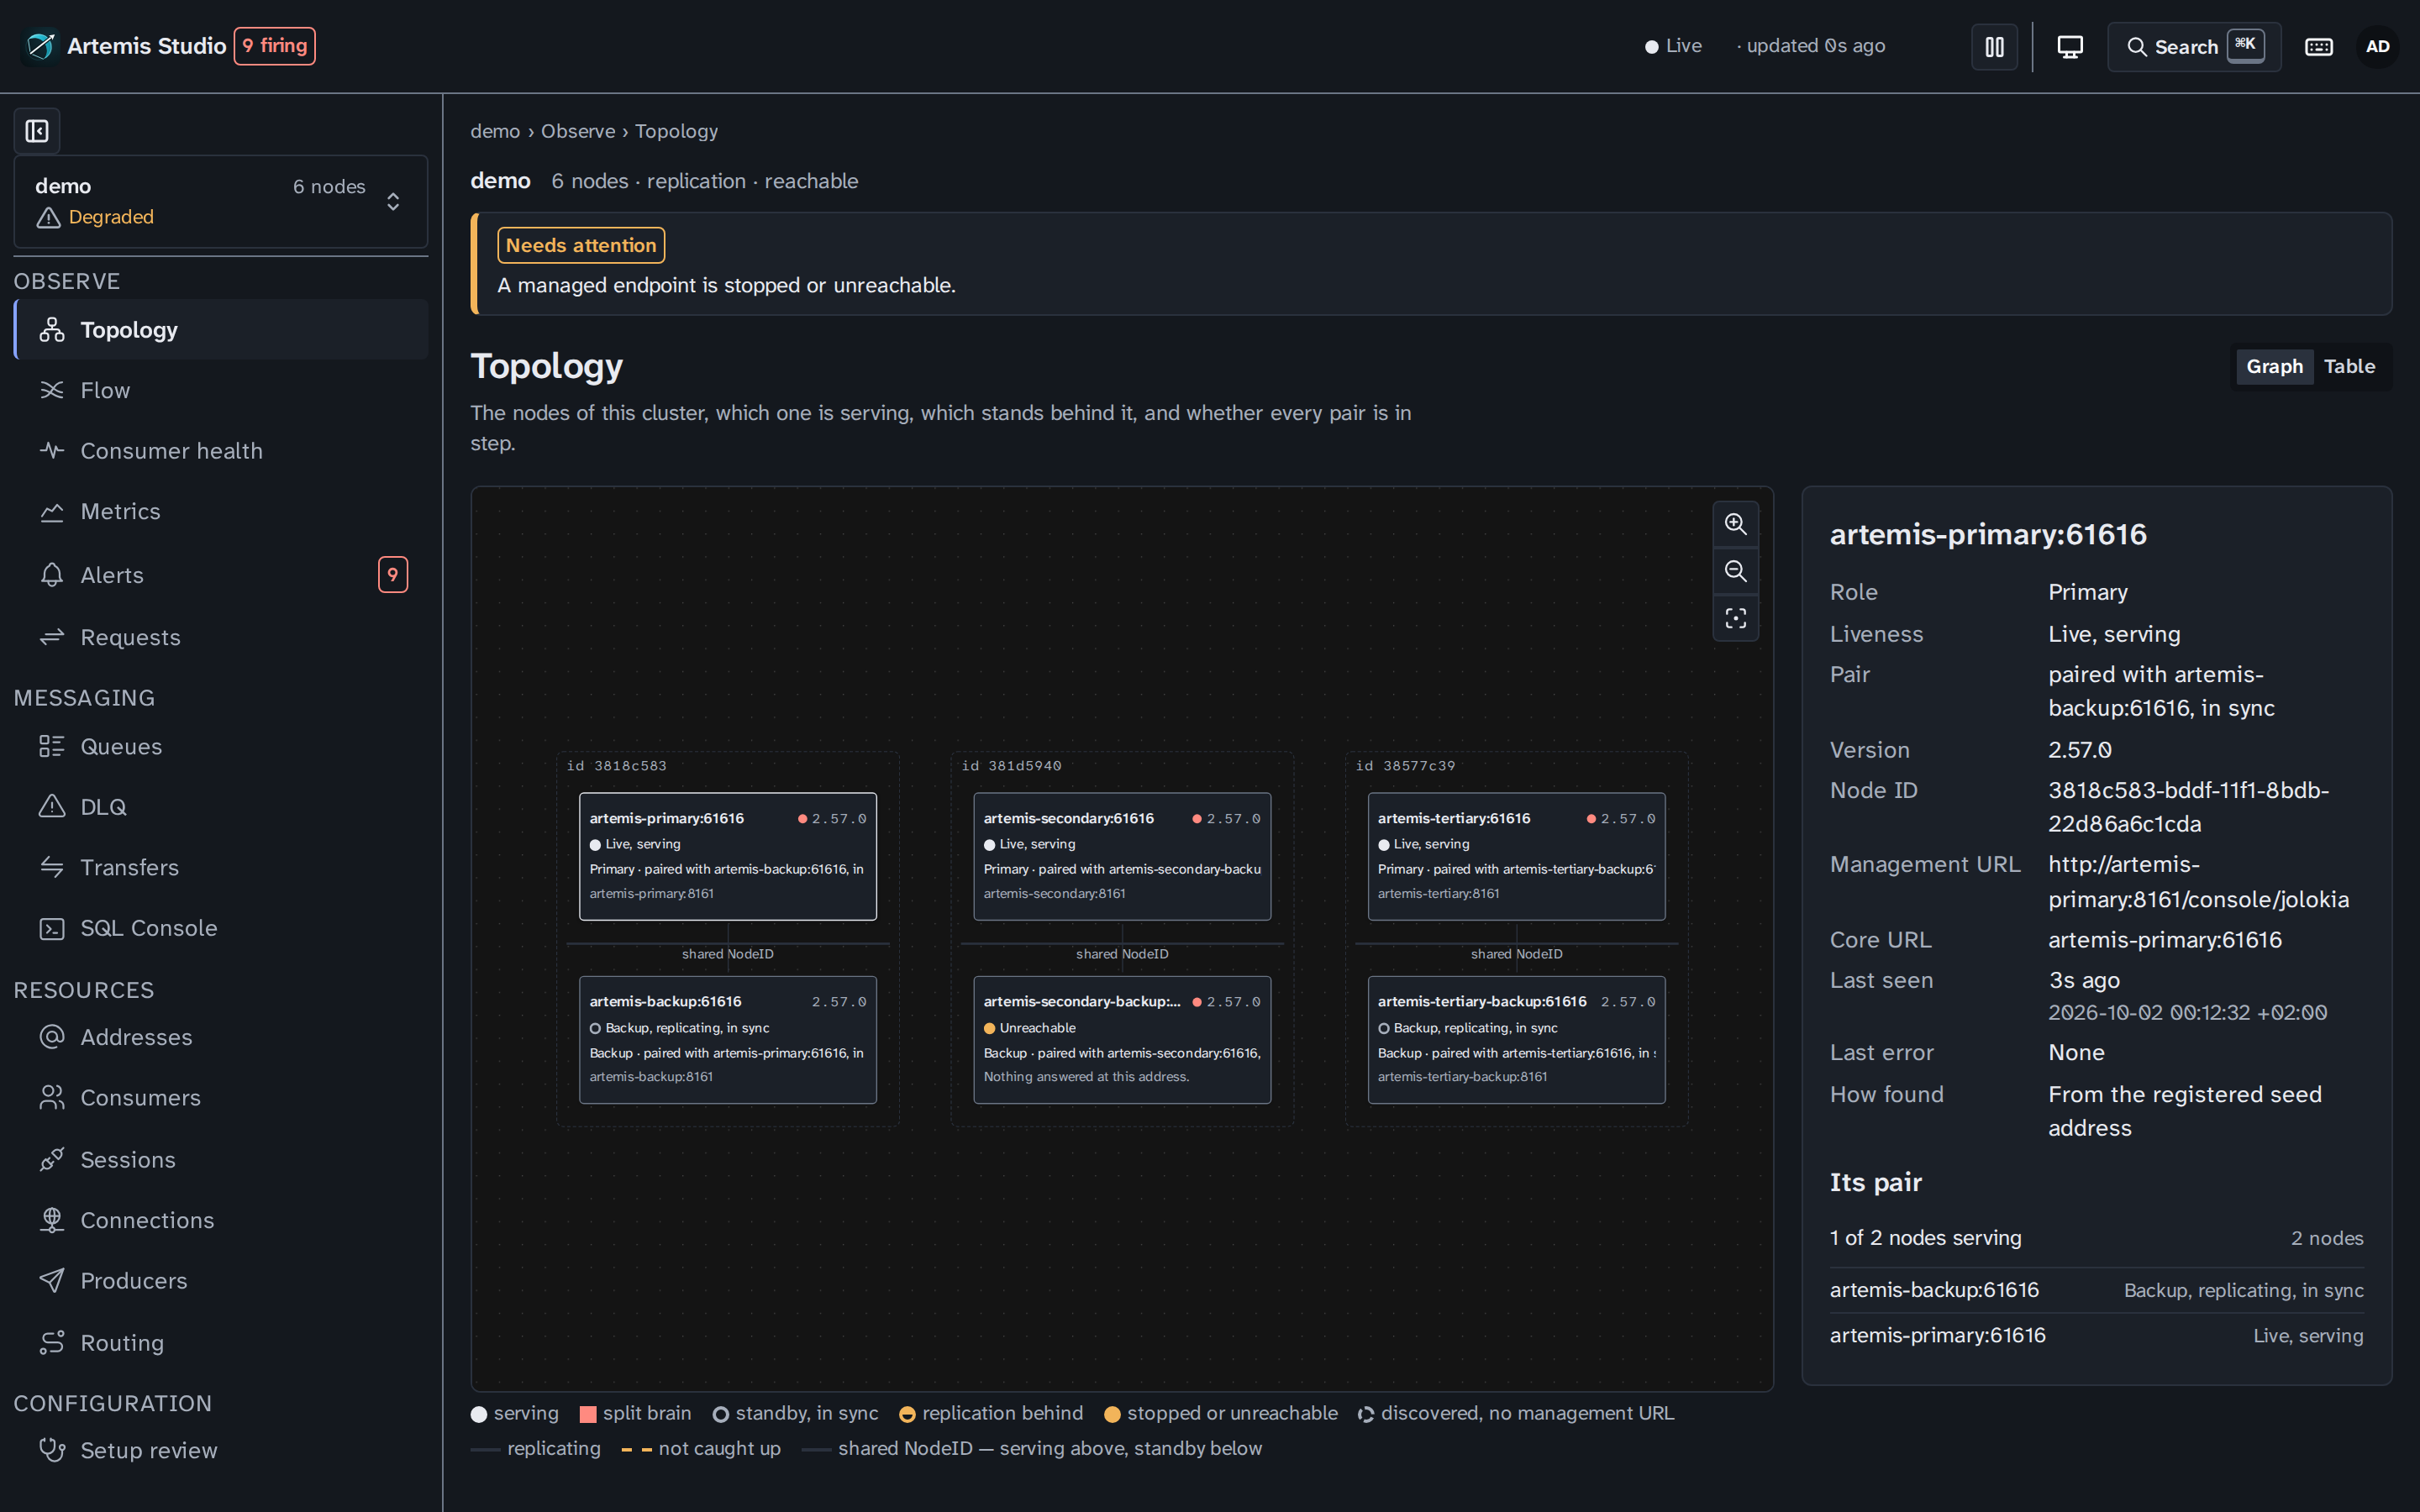Click the demo breadcrumb link
The height and width of the screenshot is (1512, 2420).
pos(495,131)
